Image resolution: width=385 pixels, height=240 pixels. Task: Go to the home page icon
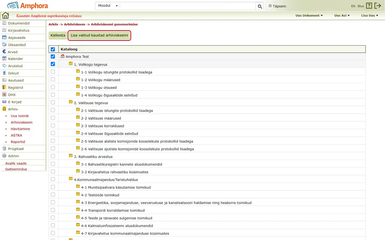(5, 16)
